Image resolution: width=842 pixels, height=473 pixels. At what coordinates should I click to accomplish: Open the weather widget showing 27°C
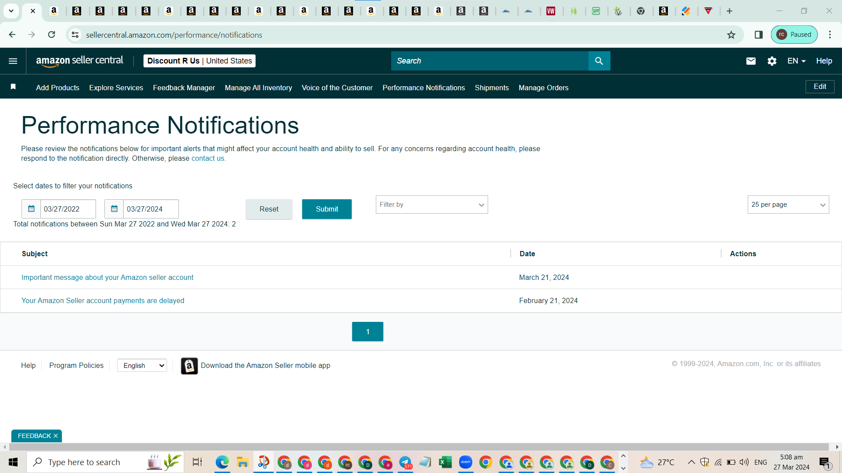point(657,462)
